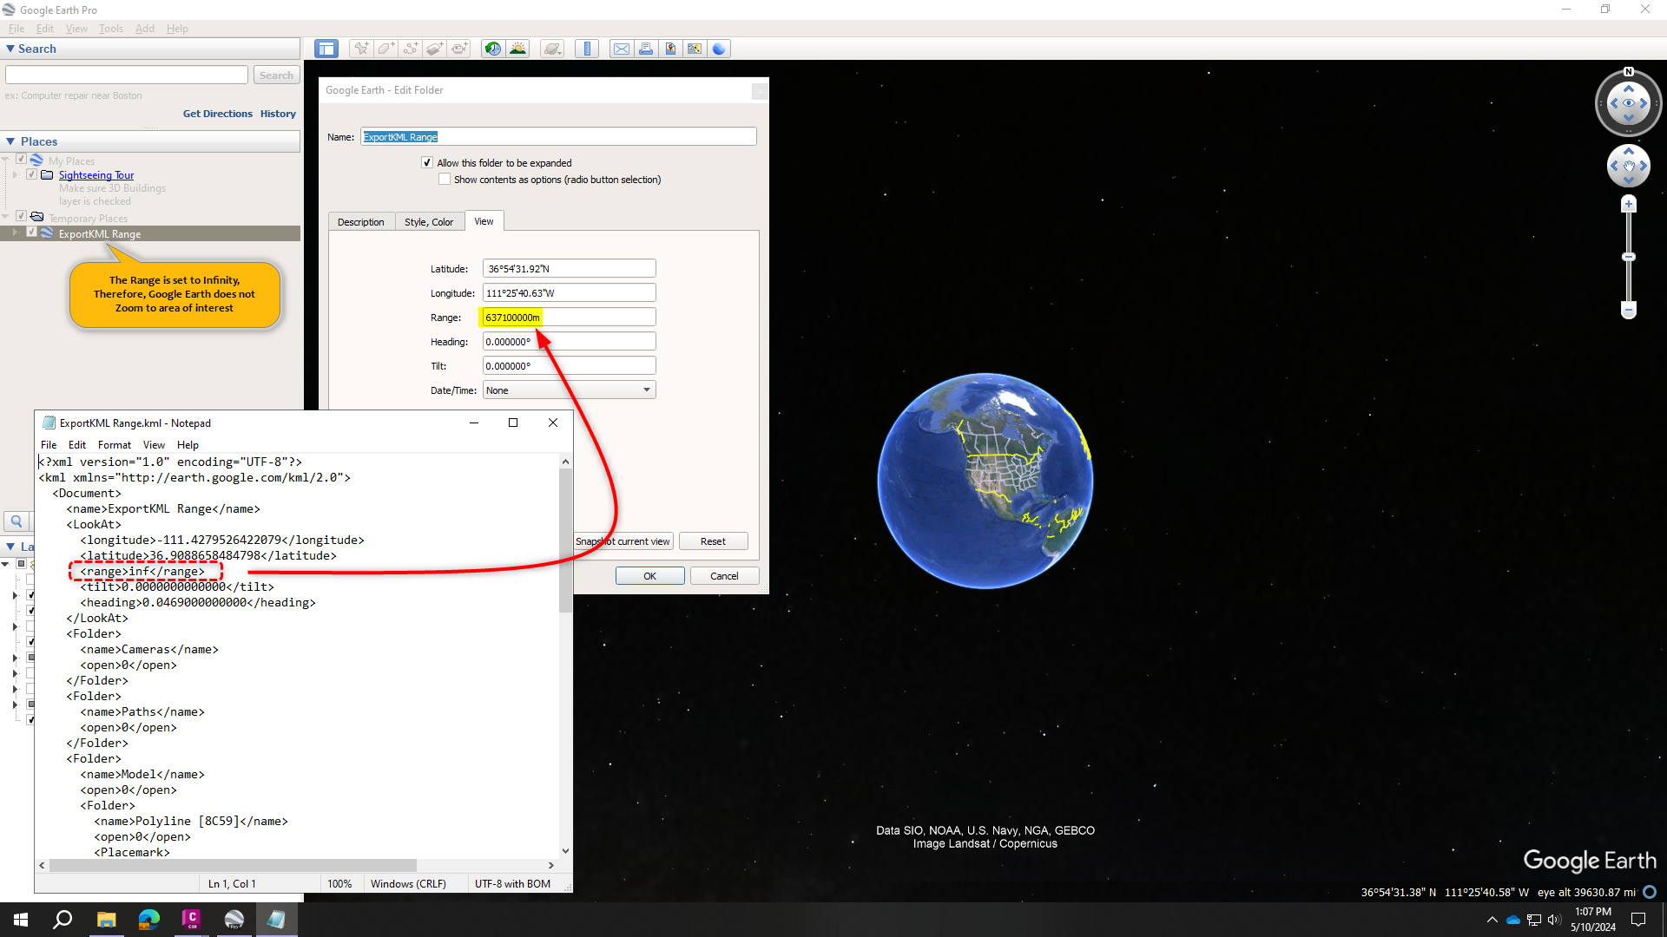
Task: Print the current view
Action: [646, 49]
